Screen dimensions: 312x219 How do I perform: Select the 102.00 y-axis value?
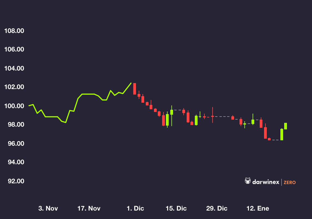[14, 87]
